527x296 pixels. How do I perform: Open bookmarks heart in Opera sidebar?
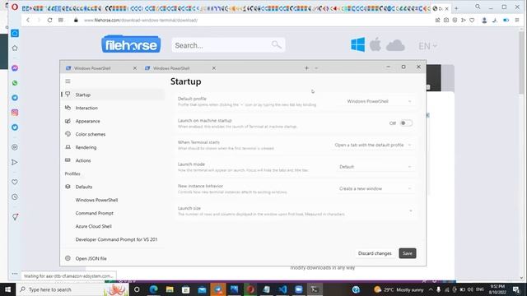(15, 182)
